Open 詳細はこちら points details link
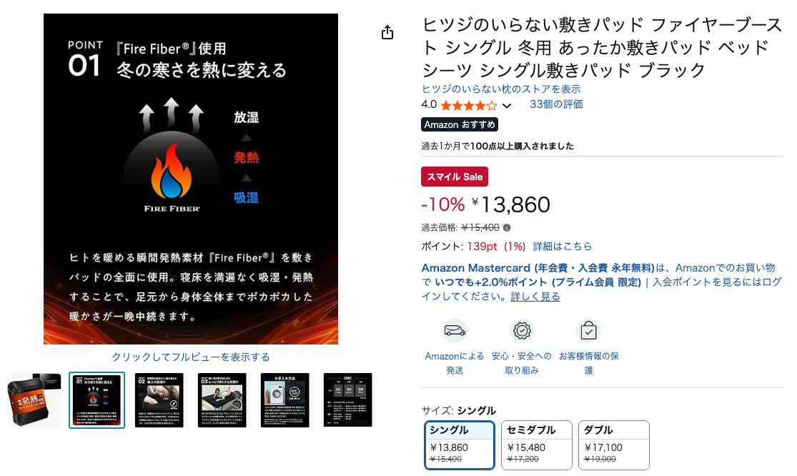Image resolution: width=797 pixels, height=476 pixels. pyautogui.click(x=562, y=247)
